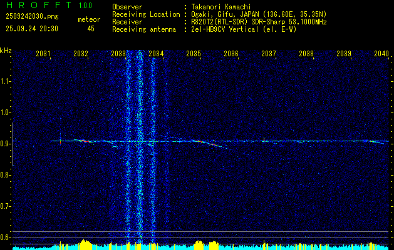Click the 2037 time axis label

(269, 54)
